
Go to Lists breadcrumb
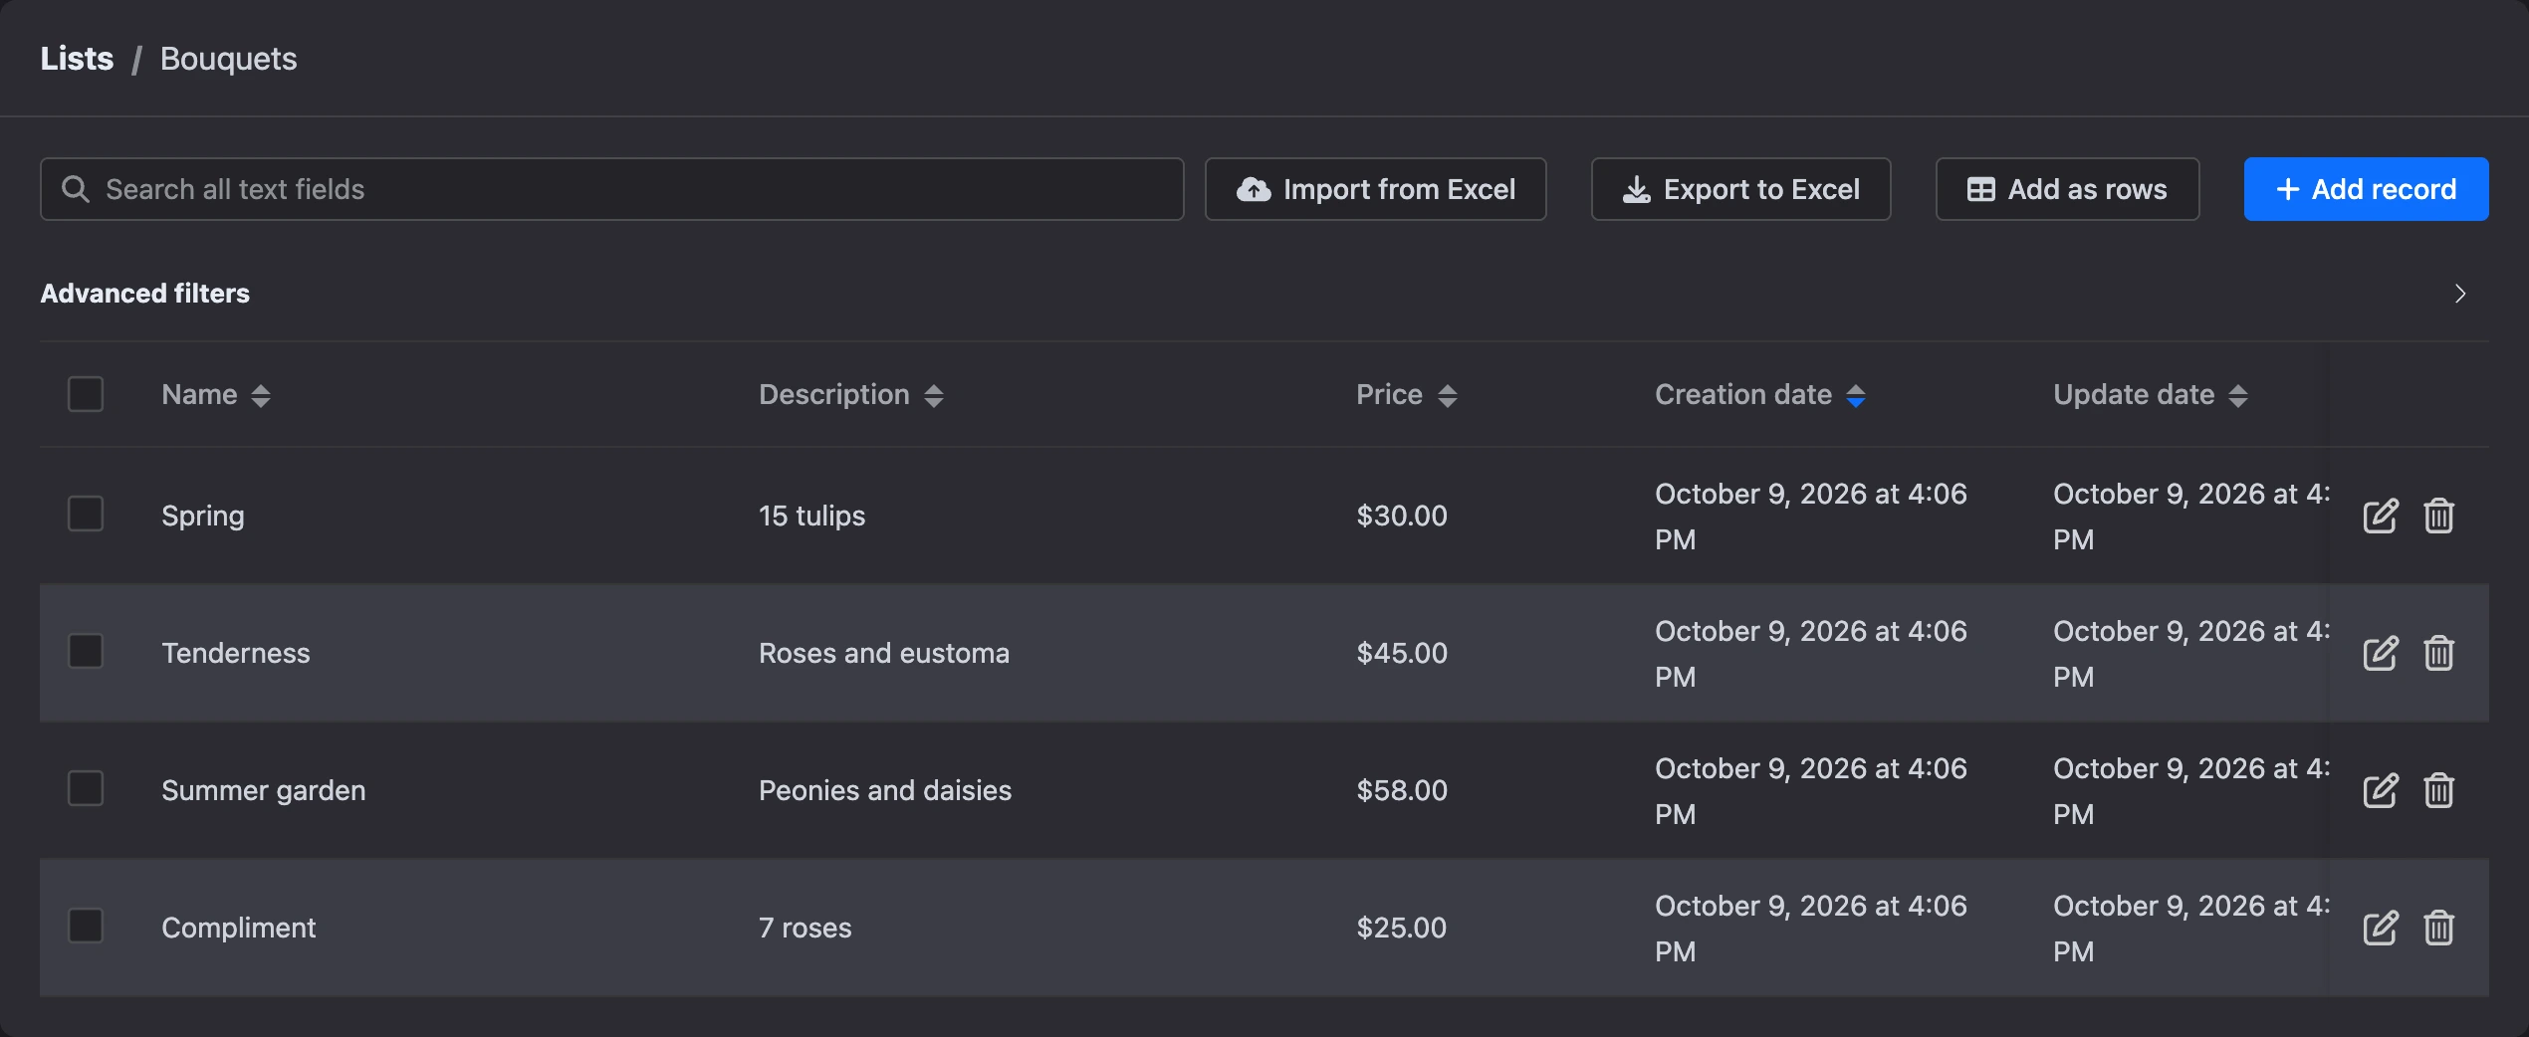[77, 59]
